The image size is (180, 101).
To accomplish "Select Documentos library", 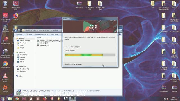I will (x=22, y=55).
